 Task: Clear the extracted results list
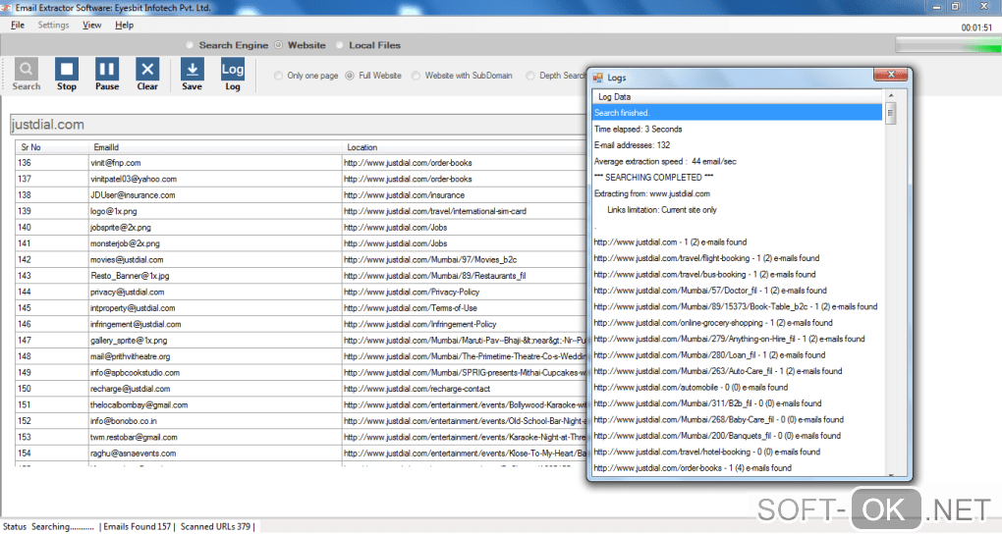click(x=147, y=75)
